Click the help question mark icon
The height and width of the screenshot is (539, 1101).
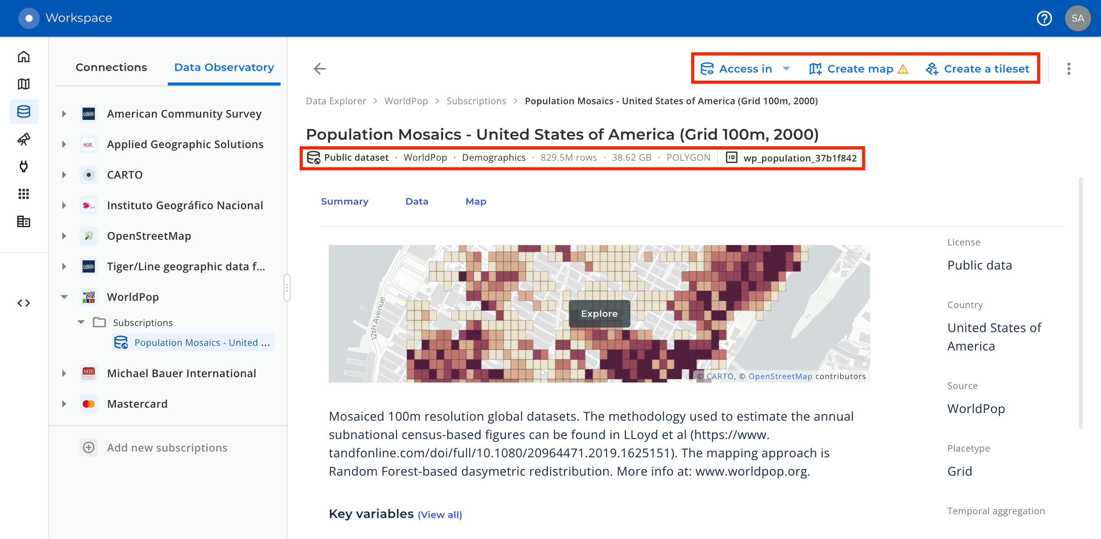coord(1044,18)
